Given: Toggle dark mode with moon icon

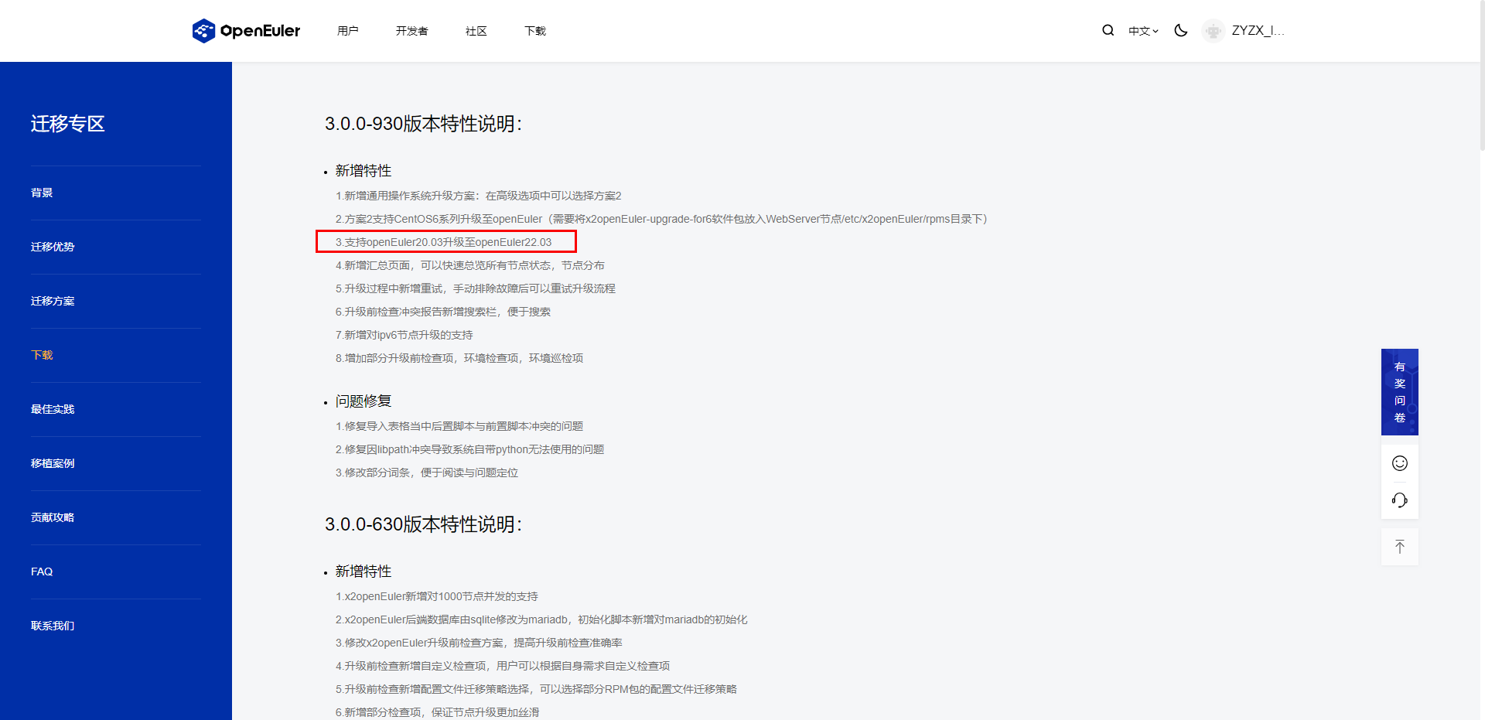Looking at the screenshot, I should (1180, 31).
